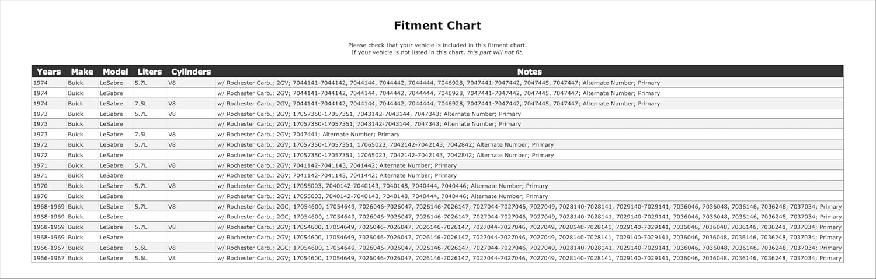Click the italic "this part will not fit" text
The width and height of the screenshot is (876, 279).
(495, 52)
